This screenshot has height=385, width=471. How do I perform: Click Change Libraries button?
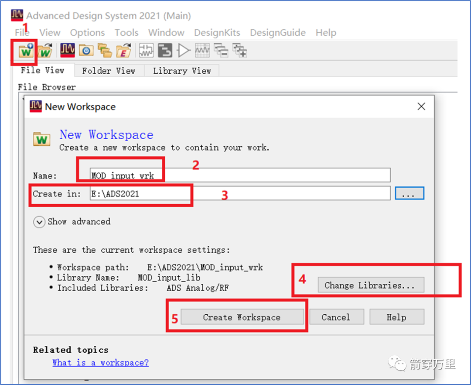coord(371,285)
